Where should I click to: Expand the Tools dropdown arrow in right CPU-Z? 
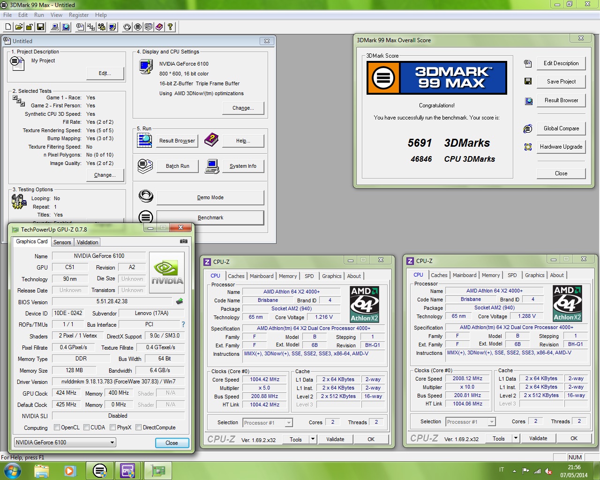[516, 438]
